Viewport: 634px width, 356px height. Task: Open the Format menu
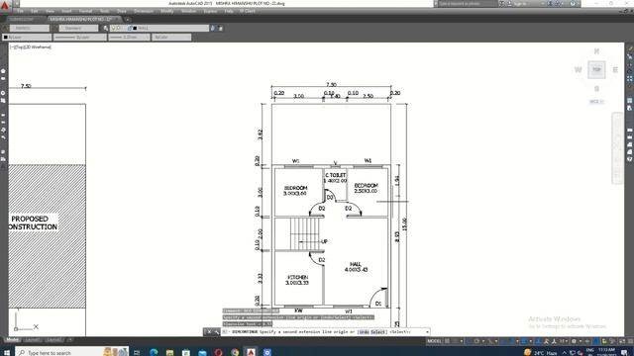tap(85, 11)
